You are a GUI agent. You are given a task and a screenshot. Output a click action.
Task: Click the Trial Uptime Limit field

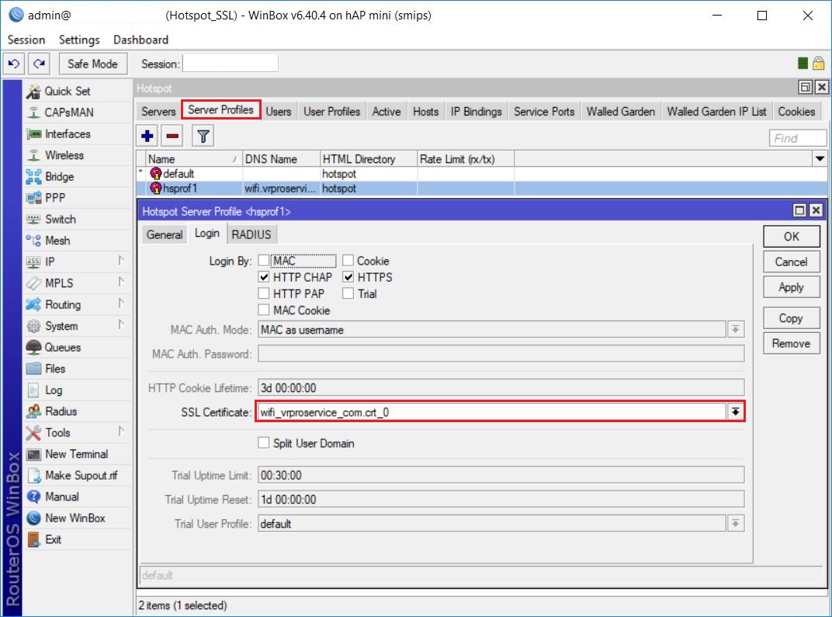tap(501, 475)
